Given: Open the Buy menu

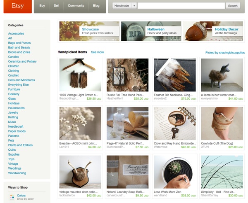Looking at the screenshot, I should click(x=42, y=6).
